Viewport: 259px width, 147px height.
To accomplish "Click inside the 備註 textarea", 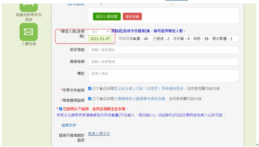I will click(x=163, y=76).
